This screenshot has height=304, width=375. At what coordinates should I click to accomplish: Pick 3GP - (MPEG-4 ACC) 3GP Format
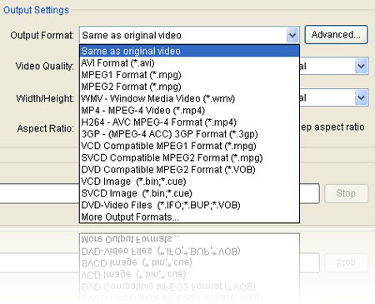tap(189, 134)
